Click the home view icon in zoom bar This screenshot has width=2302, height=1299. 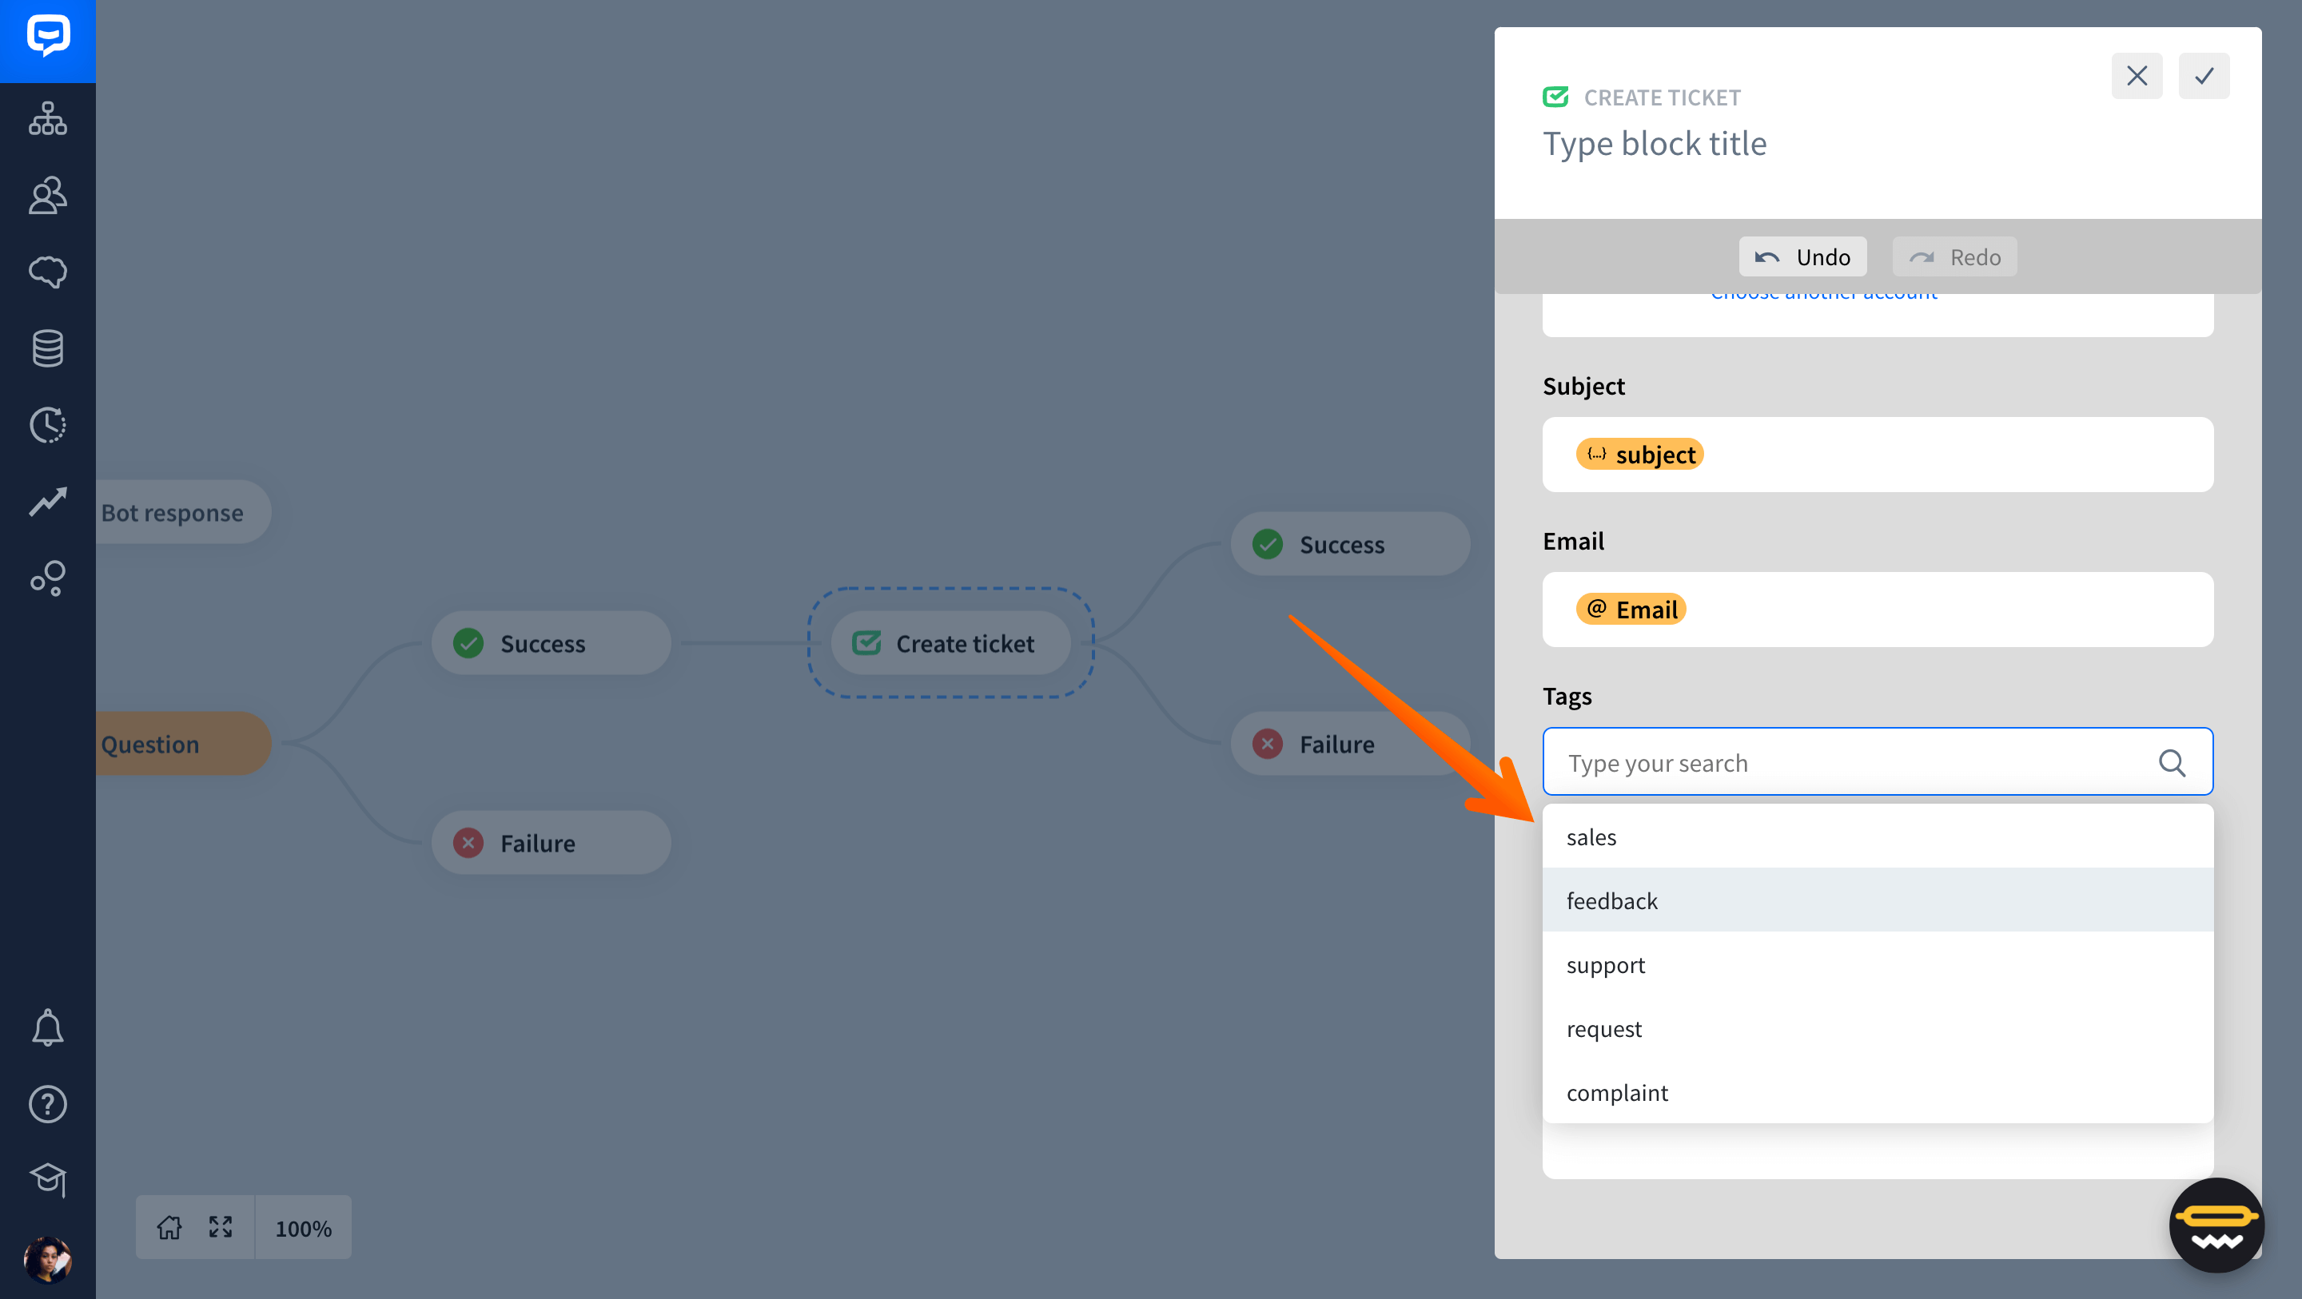click(169, 1228)
